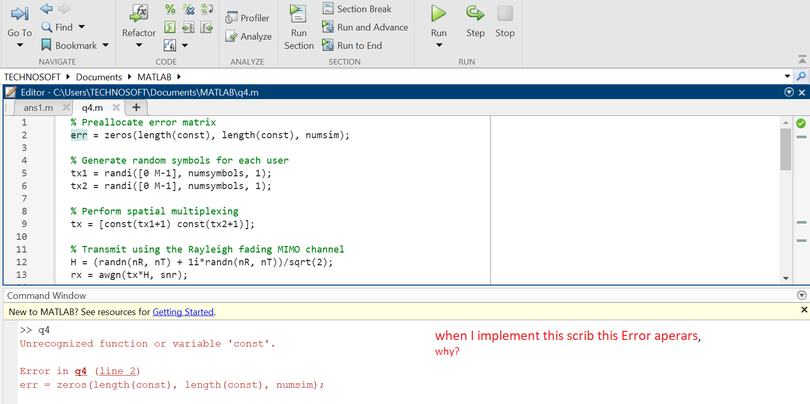Click the Go To arrow icon
This screenshot has width=810, height=404.
[x=20, y=14]
